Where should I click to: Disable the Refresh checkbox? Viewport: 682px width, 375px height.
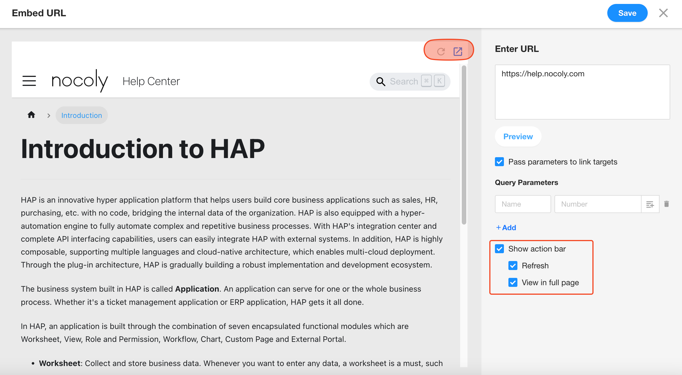point(513,266)
